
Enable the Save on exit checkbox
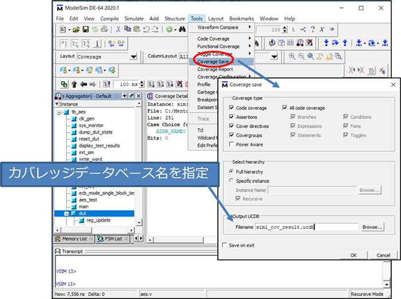(x=225, y=245)
